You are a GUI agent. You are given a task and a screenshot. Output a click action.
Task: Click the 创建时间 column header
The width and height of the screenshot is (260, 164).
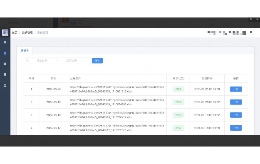click(x=207, y=78)
